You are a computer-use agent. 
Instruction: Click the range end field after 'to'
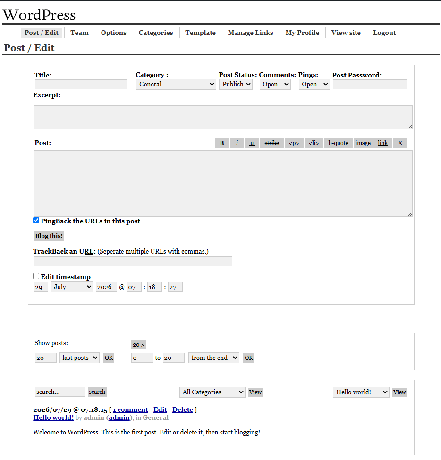point(174,358)
